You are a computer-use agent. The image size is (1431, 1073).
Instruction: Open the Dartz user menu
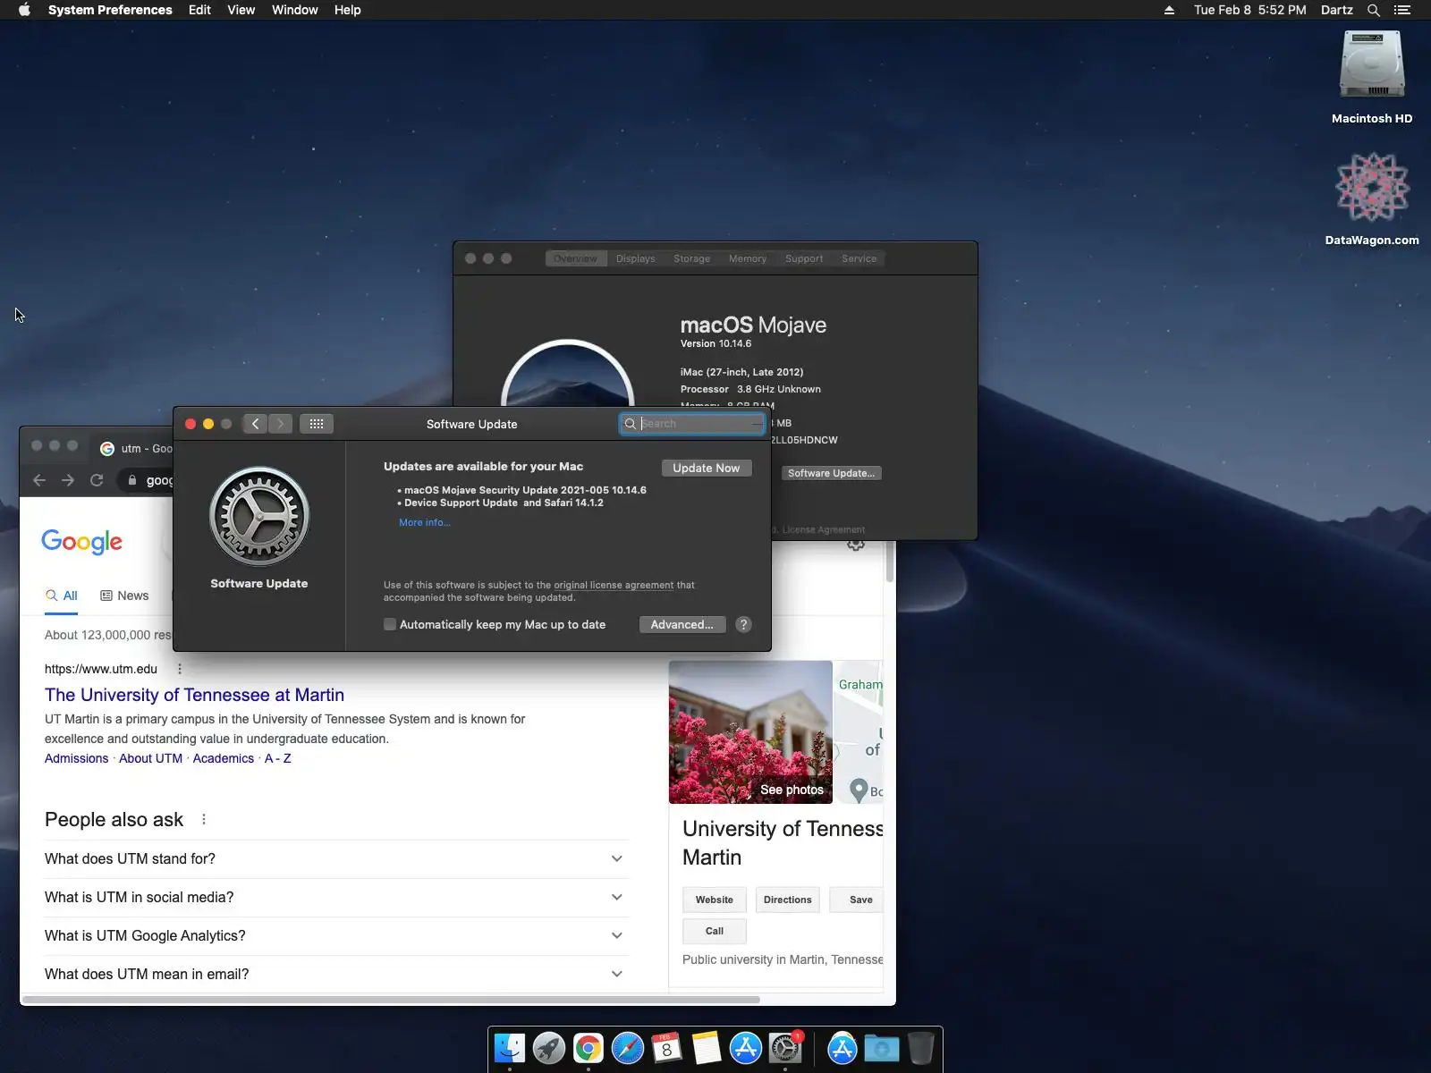tap(1336, 10)
